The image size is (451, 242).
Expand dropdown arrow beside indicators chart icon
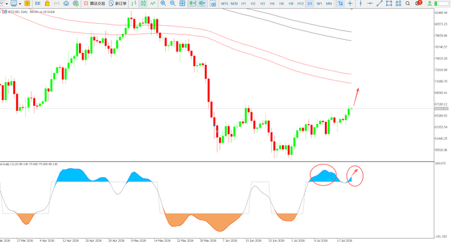coord(20,4)
